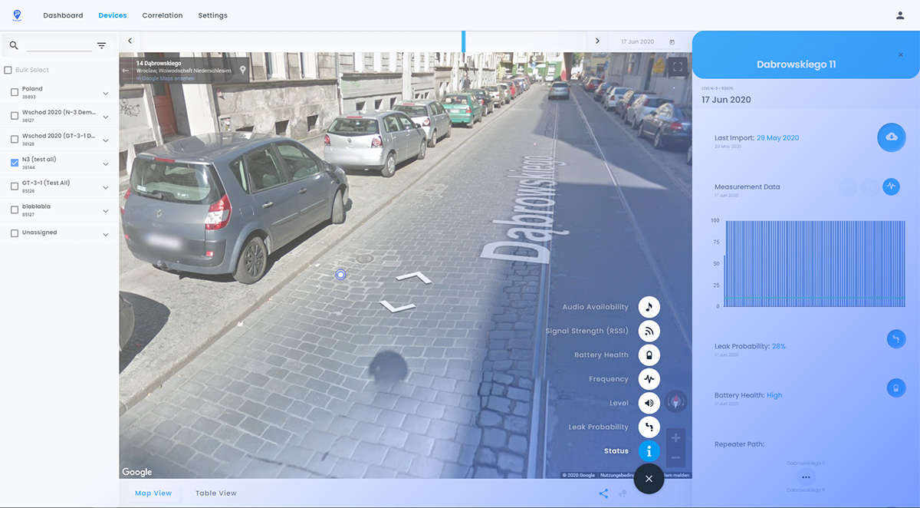Select the Status info icon
The width and height of the screenshot is (920, 508).
(649, 451)
